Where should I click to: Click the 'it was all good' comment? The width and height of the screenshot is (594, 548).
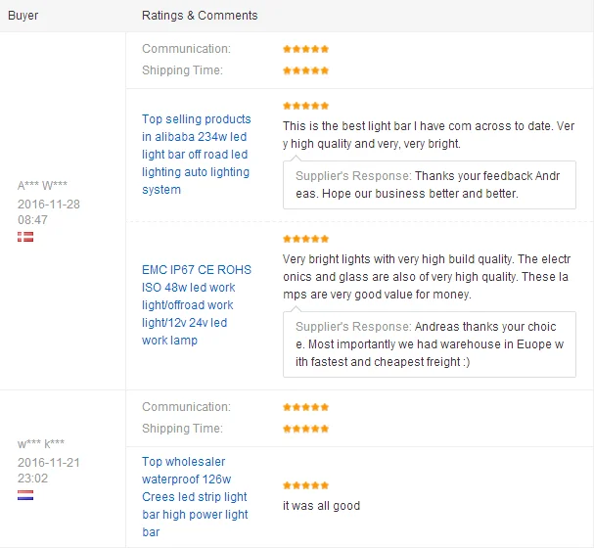coord(321,506)
